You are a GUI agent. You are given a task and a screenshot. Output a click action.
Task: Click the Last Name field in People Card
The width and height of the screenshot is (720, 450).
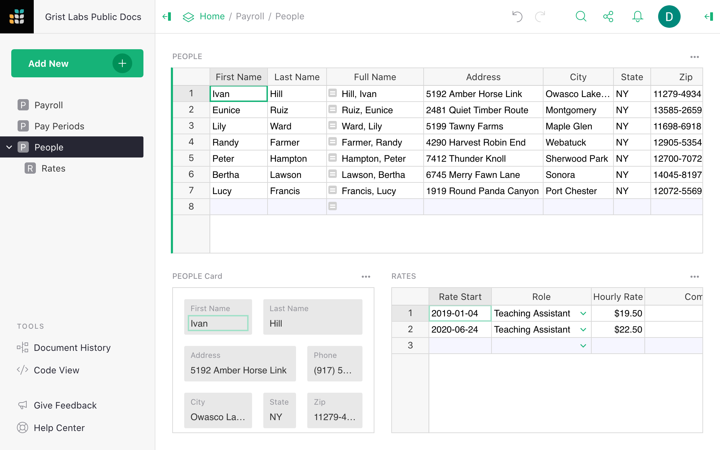pyautogui.click(x=312, y=323)
